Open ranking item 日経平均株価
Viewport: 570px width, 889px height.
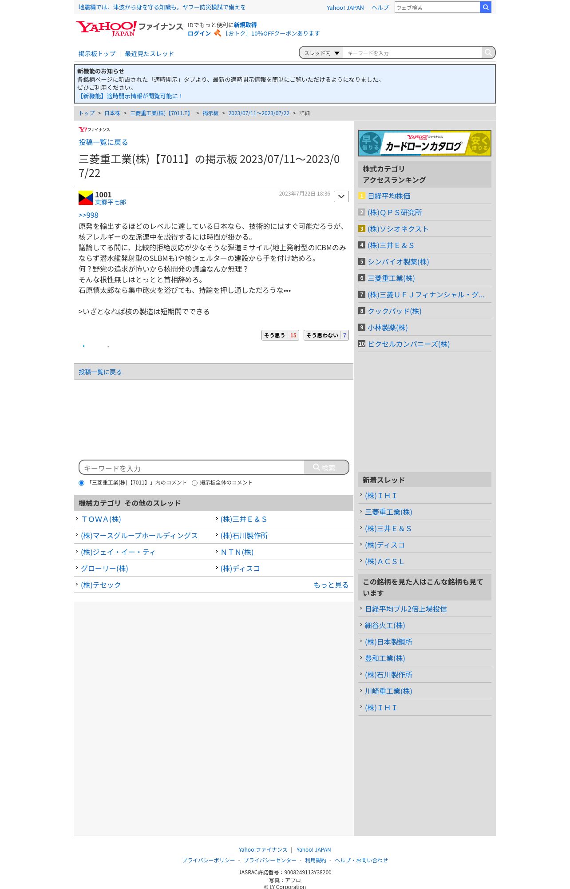coord(389,196)
